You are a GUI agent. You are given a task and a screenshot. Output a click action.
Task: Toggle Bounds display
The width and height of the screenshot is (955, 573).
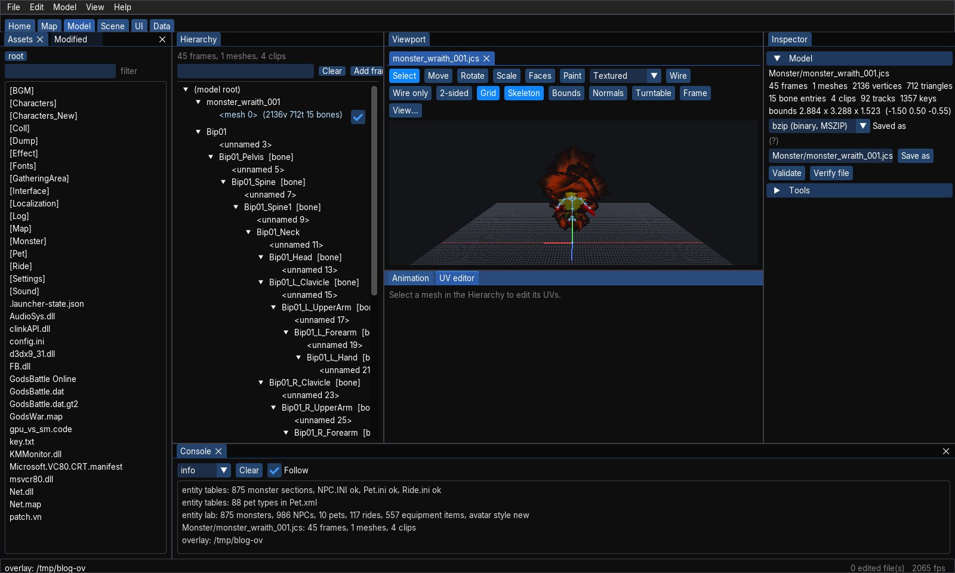click(566, 93)
